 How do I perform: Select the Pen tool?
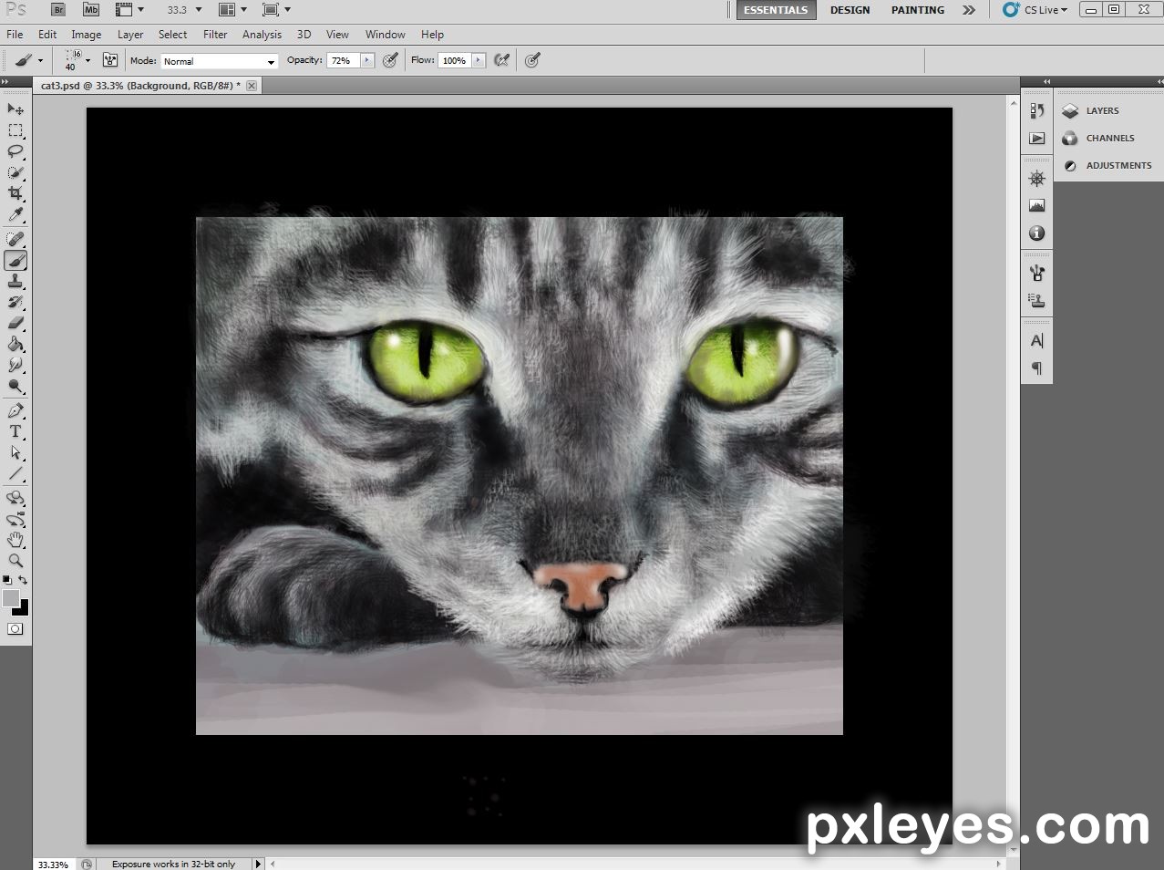15,410
